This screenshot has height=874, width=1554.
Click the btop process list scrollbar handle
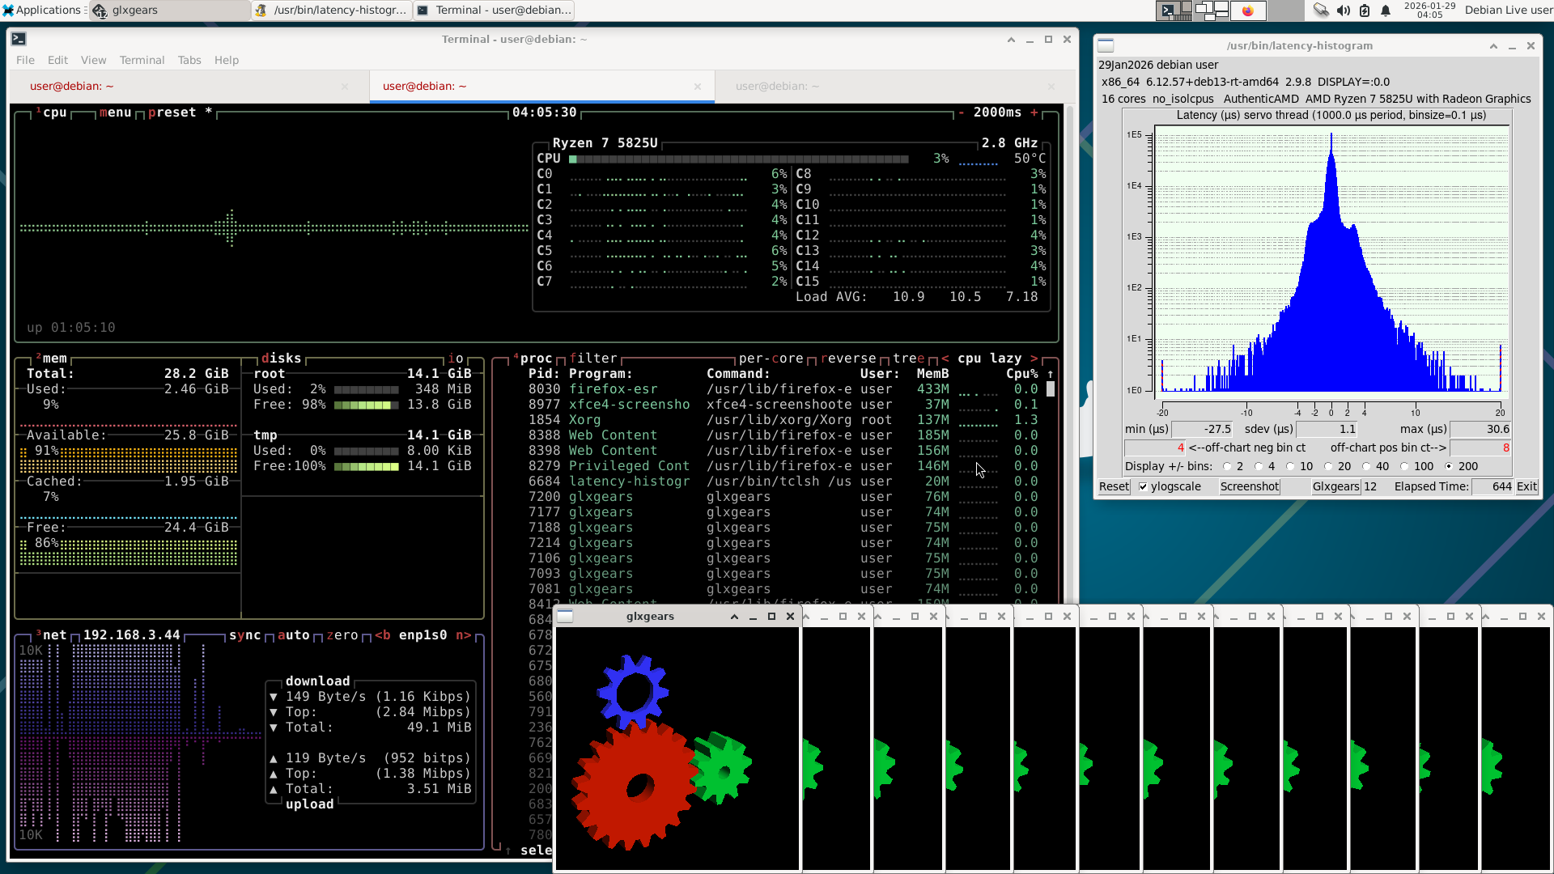[1051, 389]
